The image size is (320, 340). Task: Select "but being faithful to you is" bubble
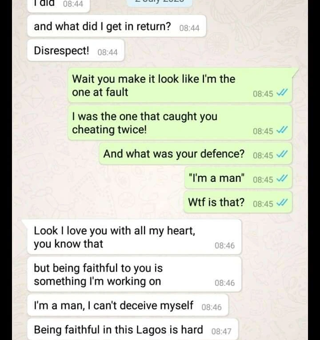coord(134,274)
